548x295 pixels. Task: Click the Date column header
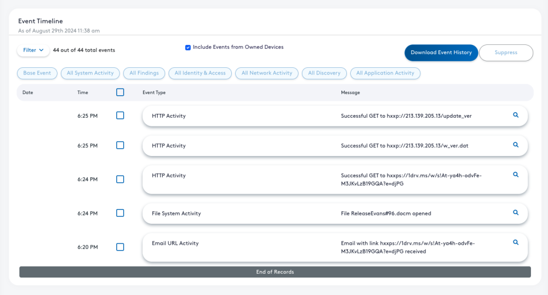pyautogui.click(x=27, y=92)
